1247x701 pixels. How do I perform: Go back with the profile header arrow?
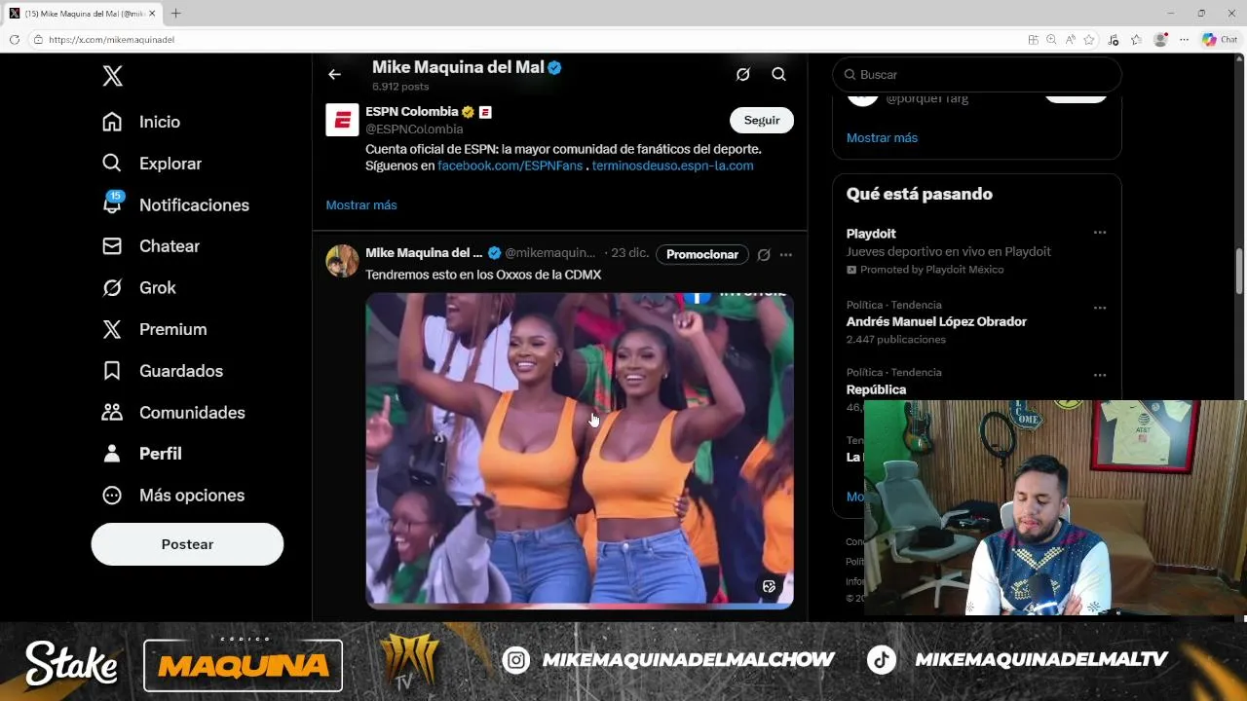[334, 74]
